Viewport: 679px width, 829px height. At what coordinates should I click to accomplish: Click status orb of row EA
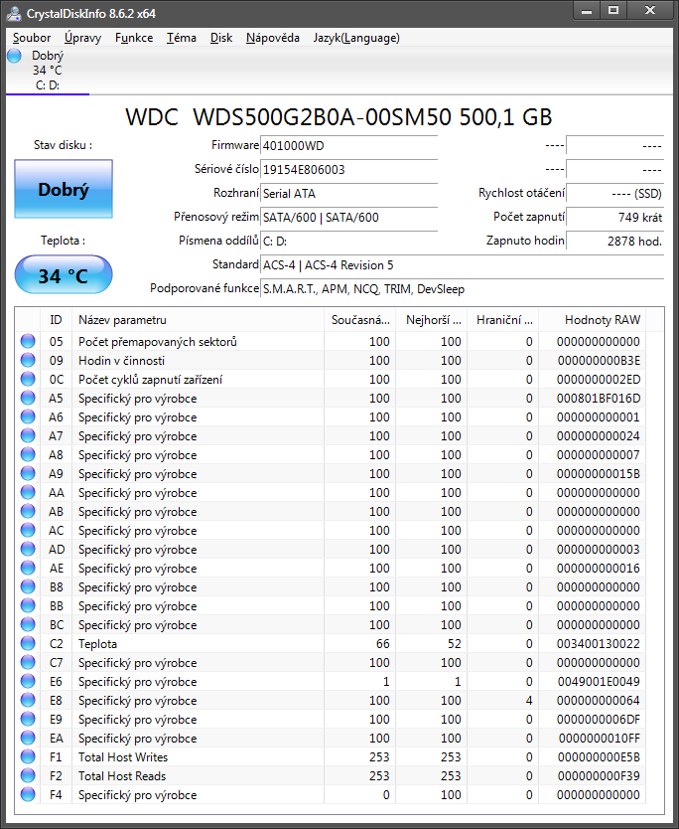tap(28, 739)
